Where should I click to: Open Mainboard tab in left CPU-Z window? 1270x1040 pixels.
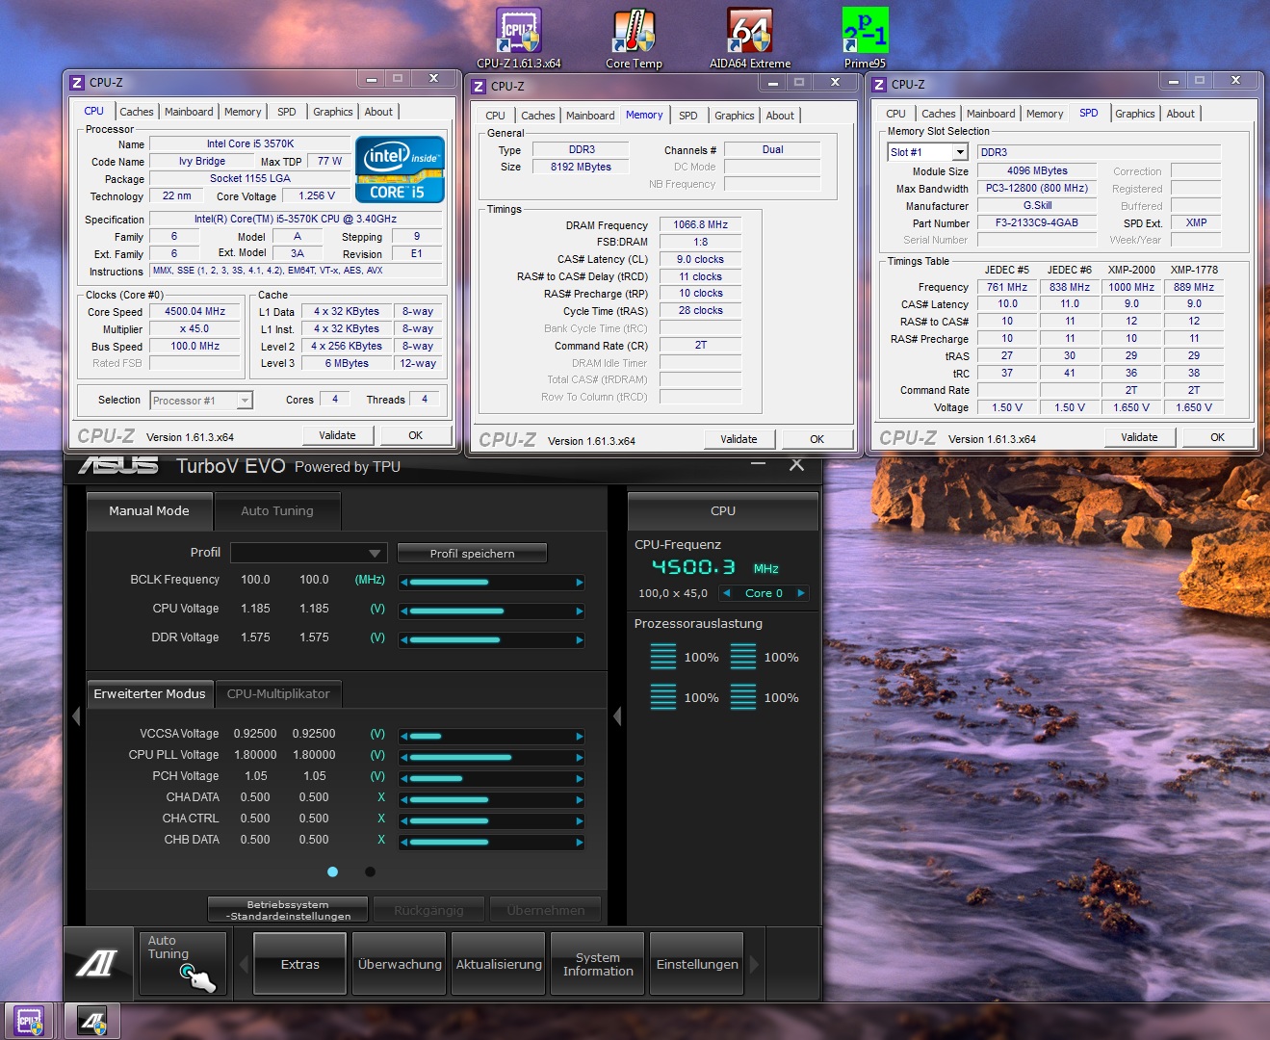(189, 112)
